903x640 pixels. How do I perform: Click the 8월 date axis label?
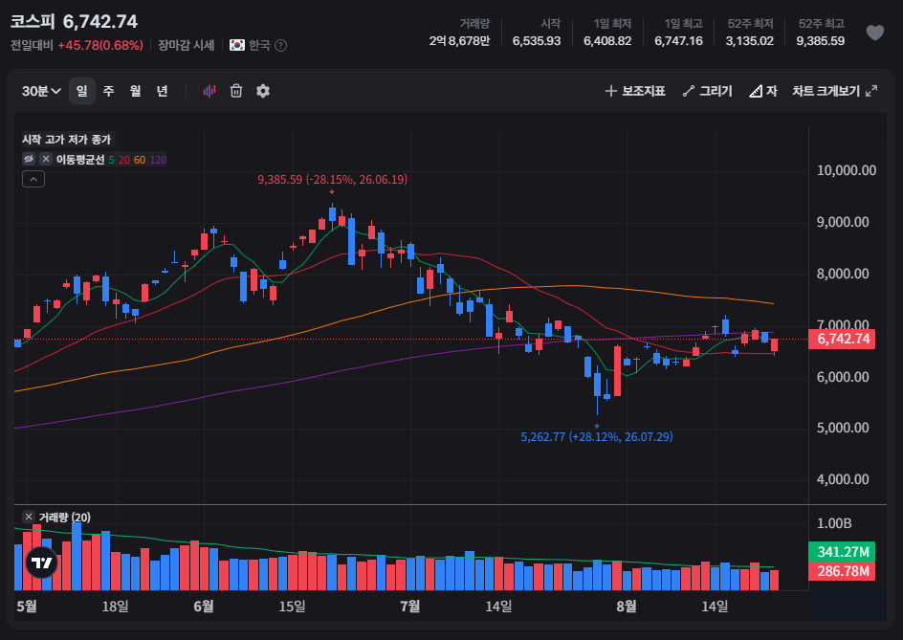click(x=626, y=606)
